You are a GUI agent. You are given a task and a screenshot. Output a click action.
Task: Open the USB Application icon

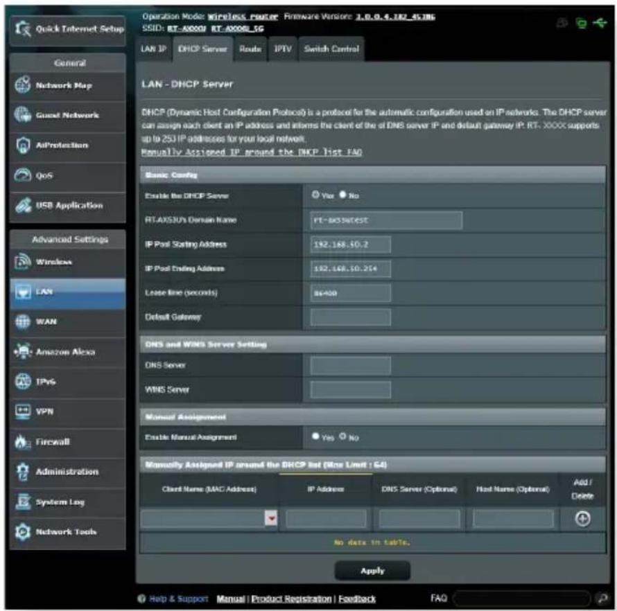pyautogui.click(x=23, y=205)
